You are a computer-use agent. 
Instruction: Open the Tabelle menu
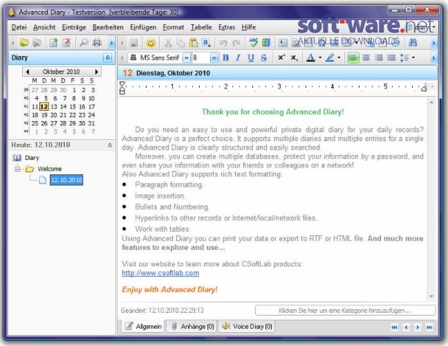[x=201, y=27]
